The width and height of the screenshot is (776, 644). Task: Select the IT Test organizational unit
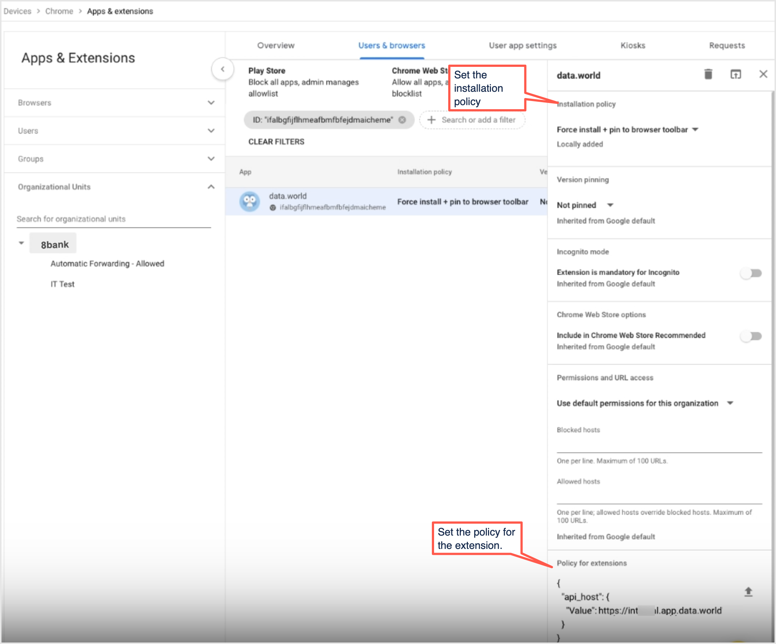click(x=62, y=284)
